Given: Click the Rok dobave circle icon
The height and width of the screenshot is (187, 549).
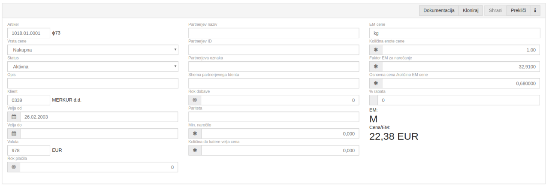Looking at the screenshot, I should (195, 100).
